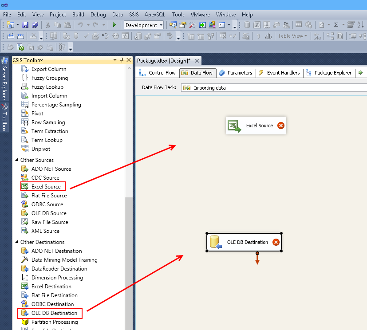367x330 pixels.
Task: Click the green Start Debugging arrow
Action: [x=114, y=25]
